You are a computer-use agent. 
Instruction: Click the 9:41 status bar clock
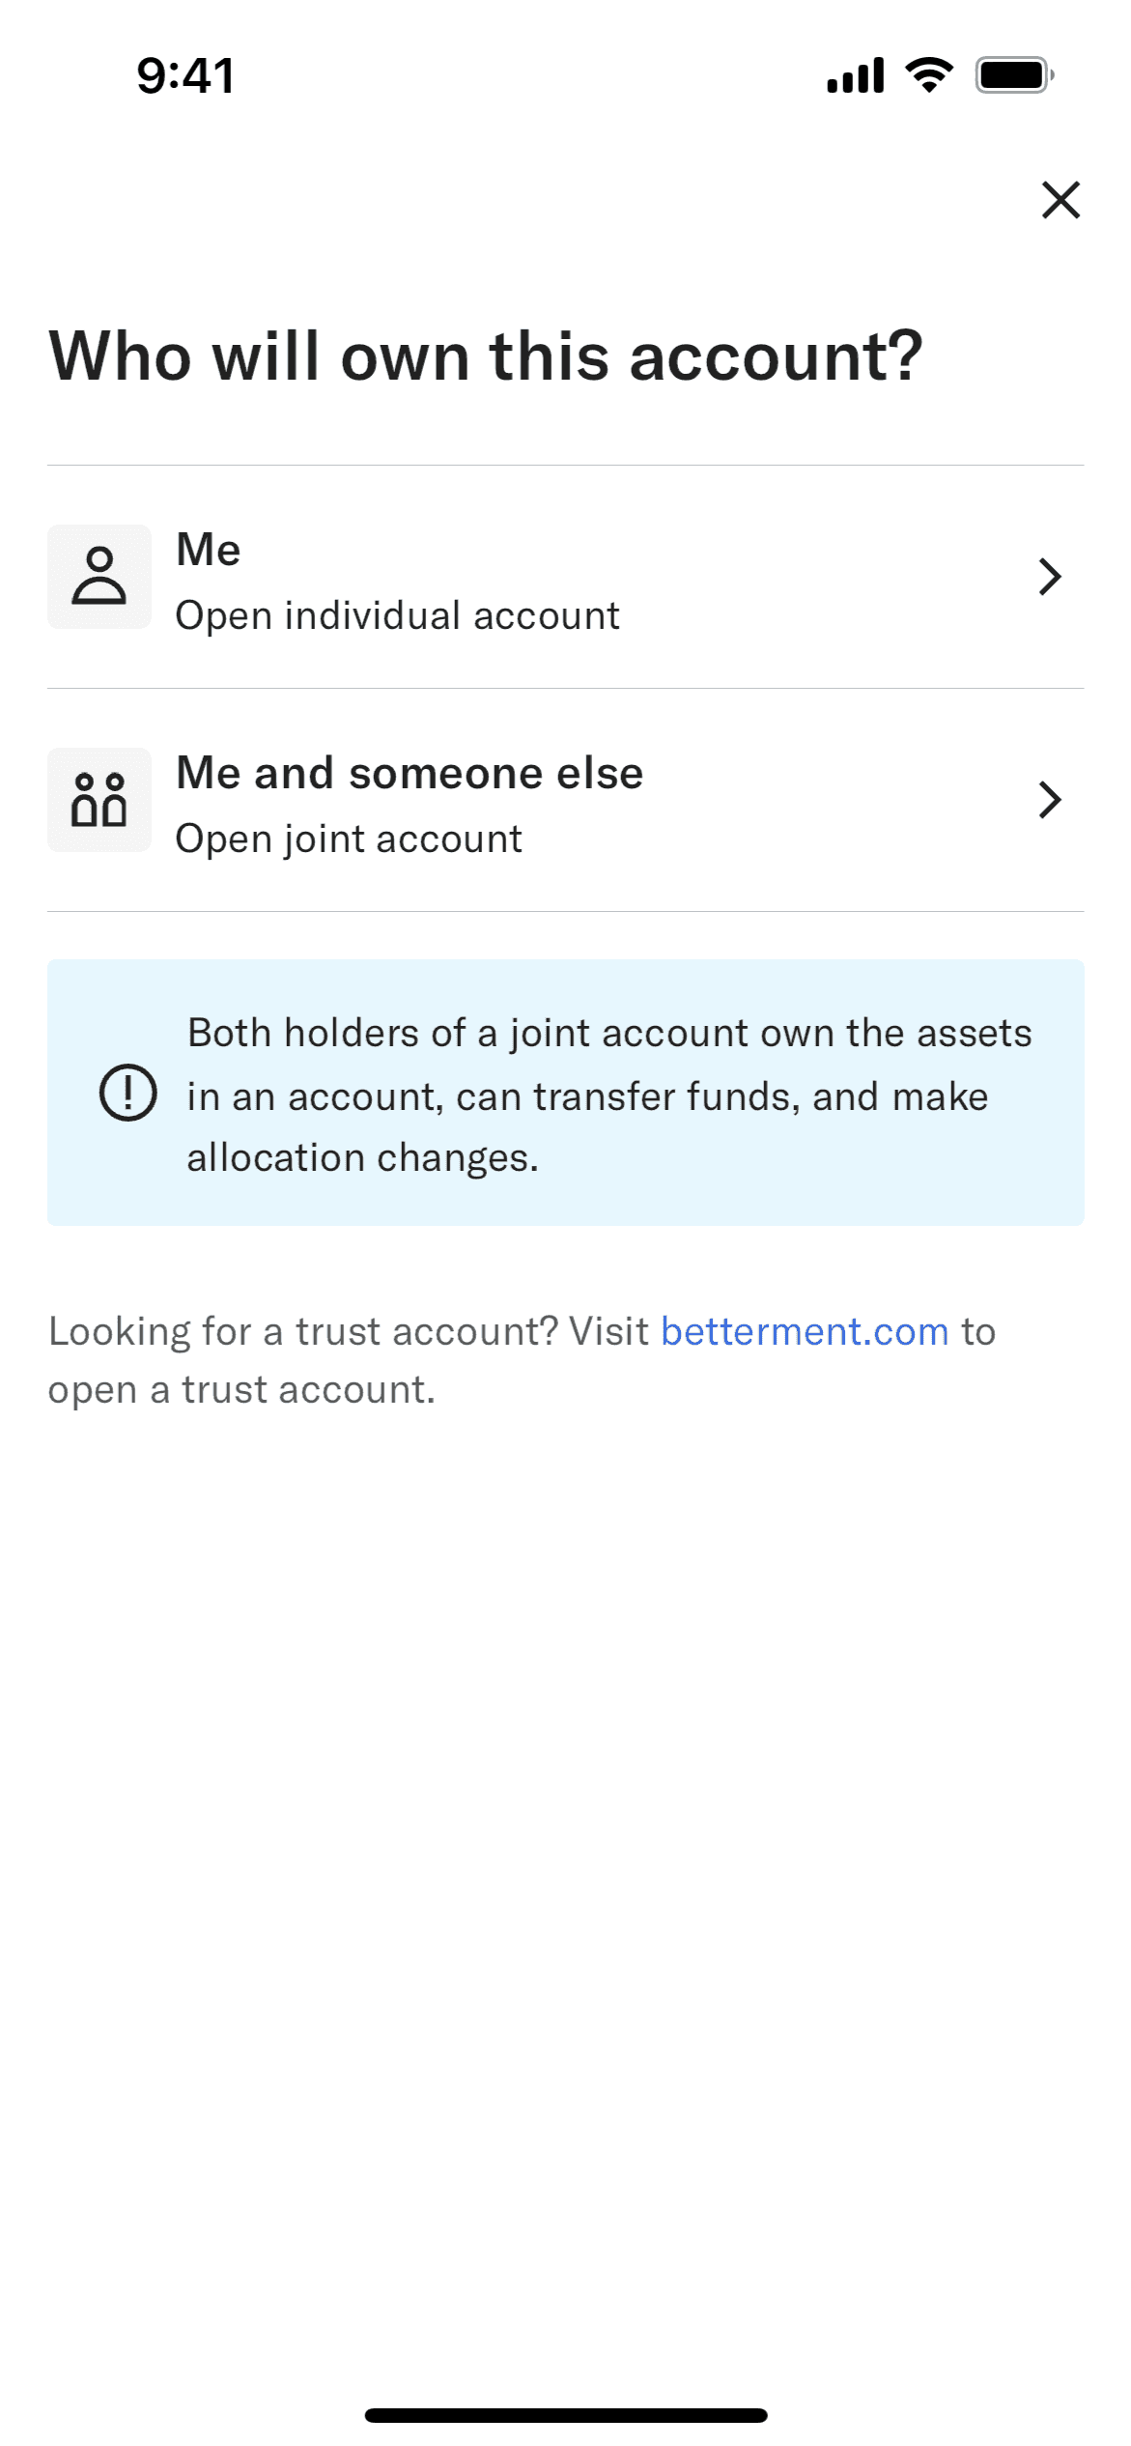click(x=185, y=75)
